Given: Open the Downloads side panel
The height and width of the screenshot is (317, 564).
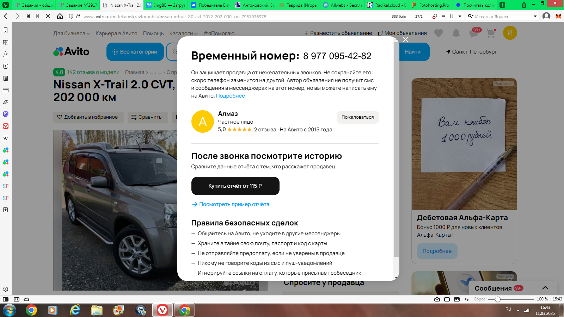Looking at the screenshot, I should [x=6, y=54].
